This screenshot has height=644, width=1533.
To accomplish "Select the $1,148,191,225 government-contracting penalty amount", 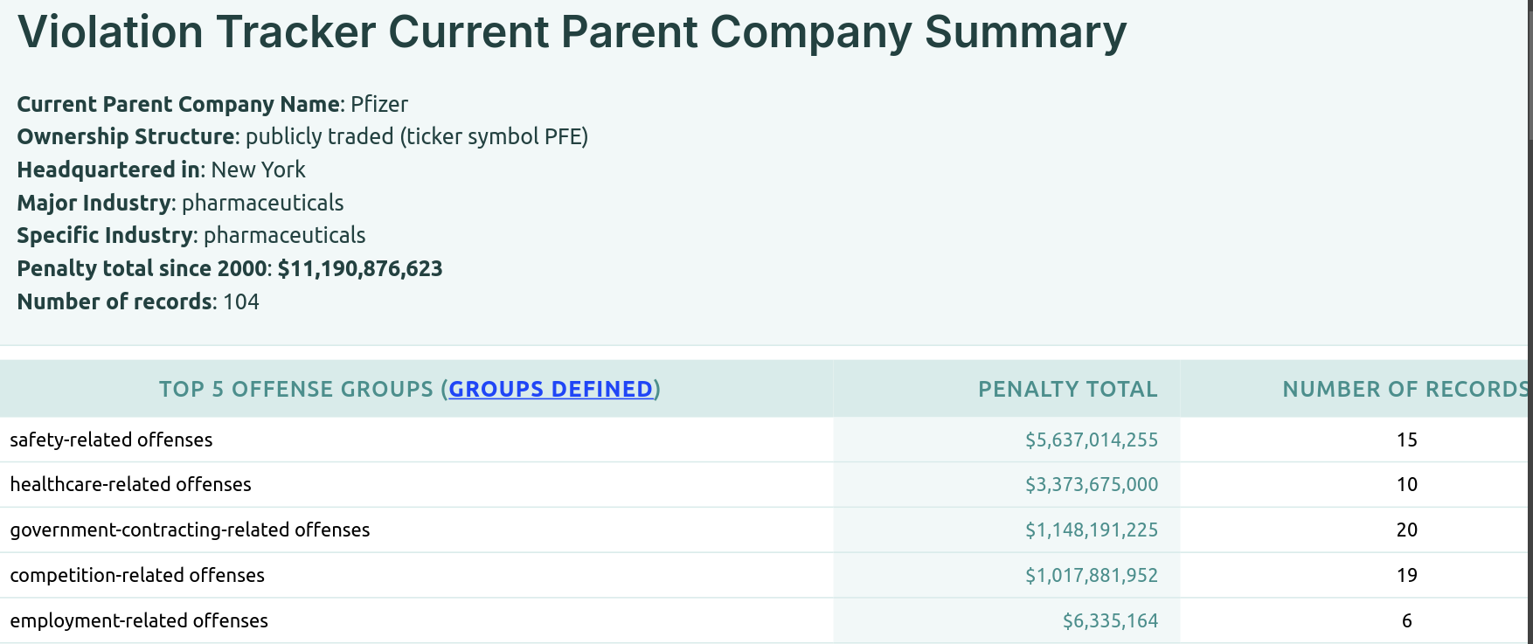I will [x=1091, y=530].
